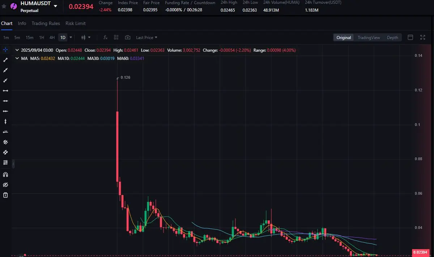Click the Funding Rate / Countdown label
This screenshot has height=257, width=434.
190,3
